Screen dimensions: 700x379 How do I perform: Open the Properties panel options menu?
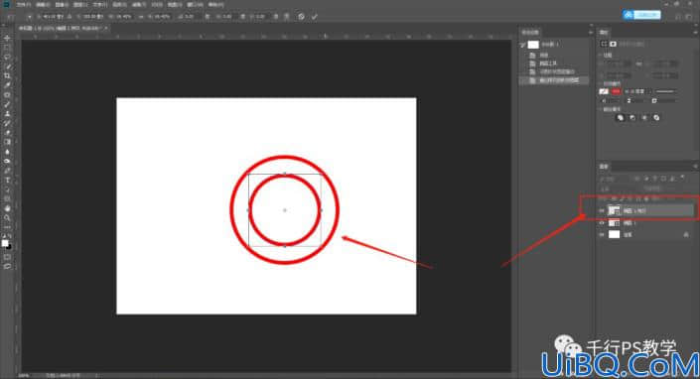tap(696, 32)
